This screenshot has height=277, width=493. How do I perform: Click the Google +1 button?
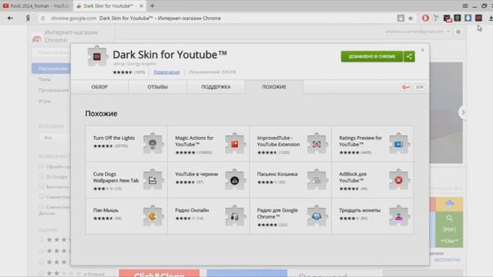point(406,87)
